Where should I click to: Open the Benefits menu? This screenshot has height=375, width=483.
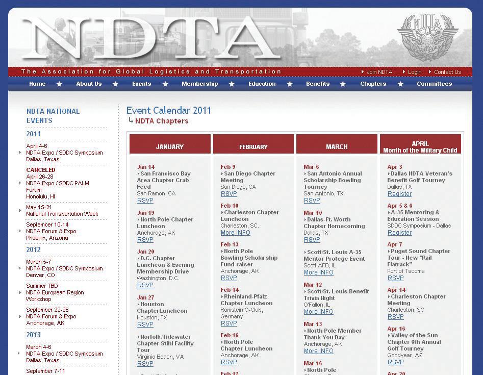[318, 84]
